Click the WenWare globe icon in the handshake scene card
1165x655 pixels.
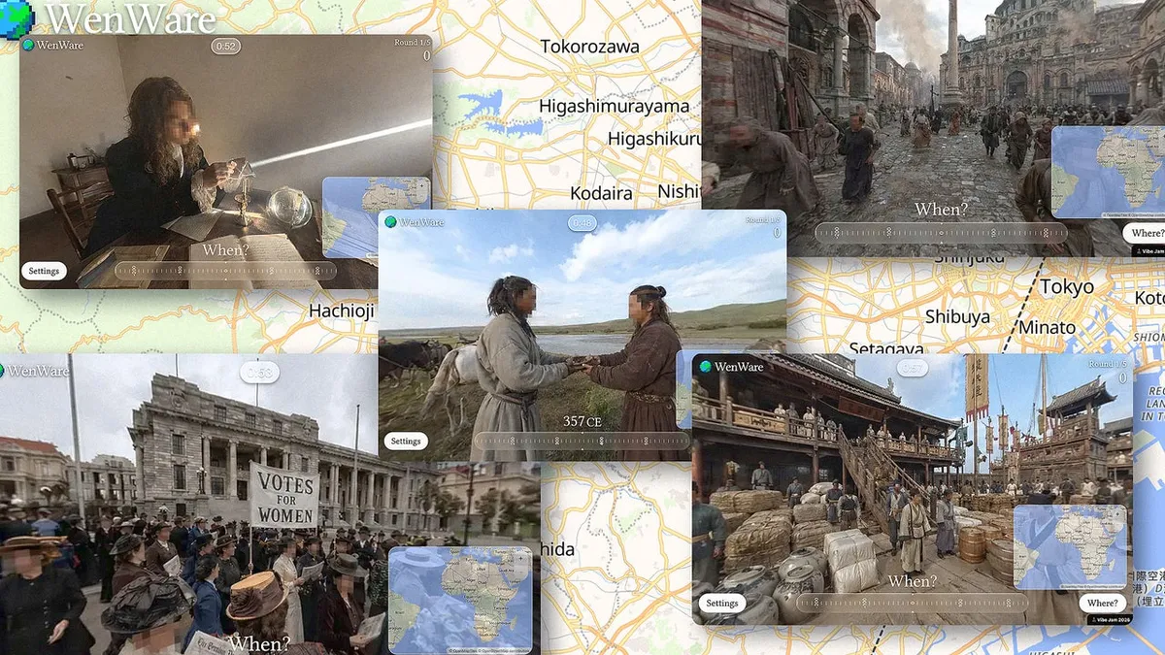click(x=391, y=222)
